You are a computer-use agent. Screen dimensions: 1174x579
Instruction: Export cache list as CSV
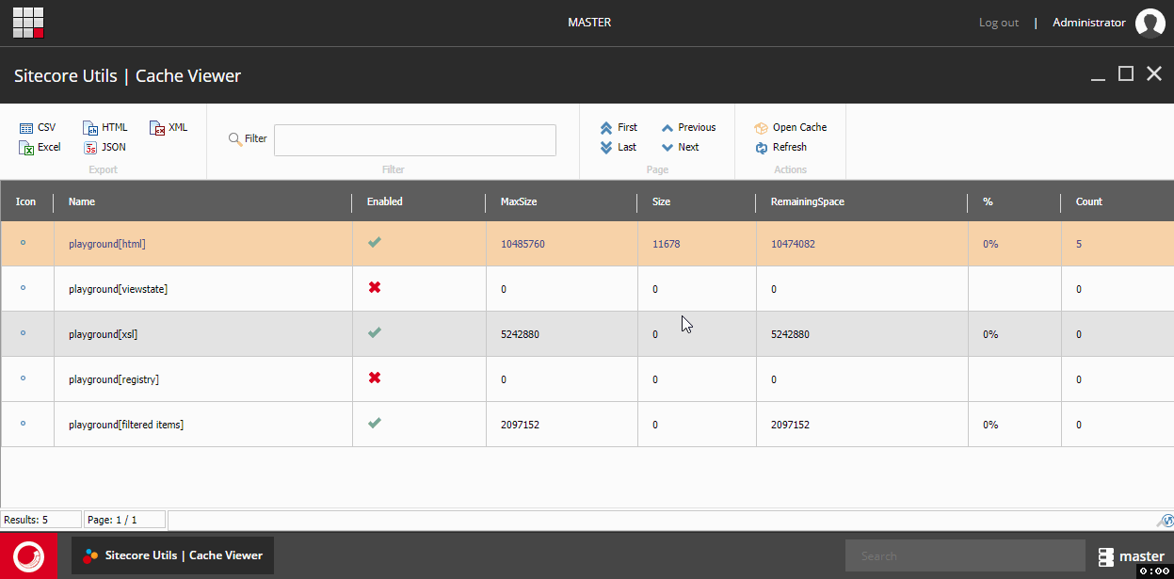coord(38,127)
